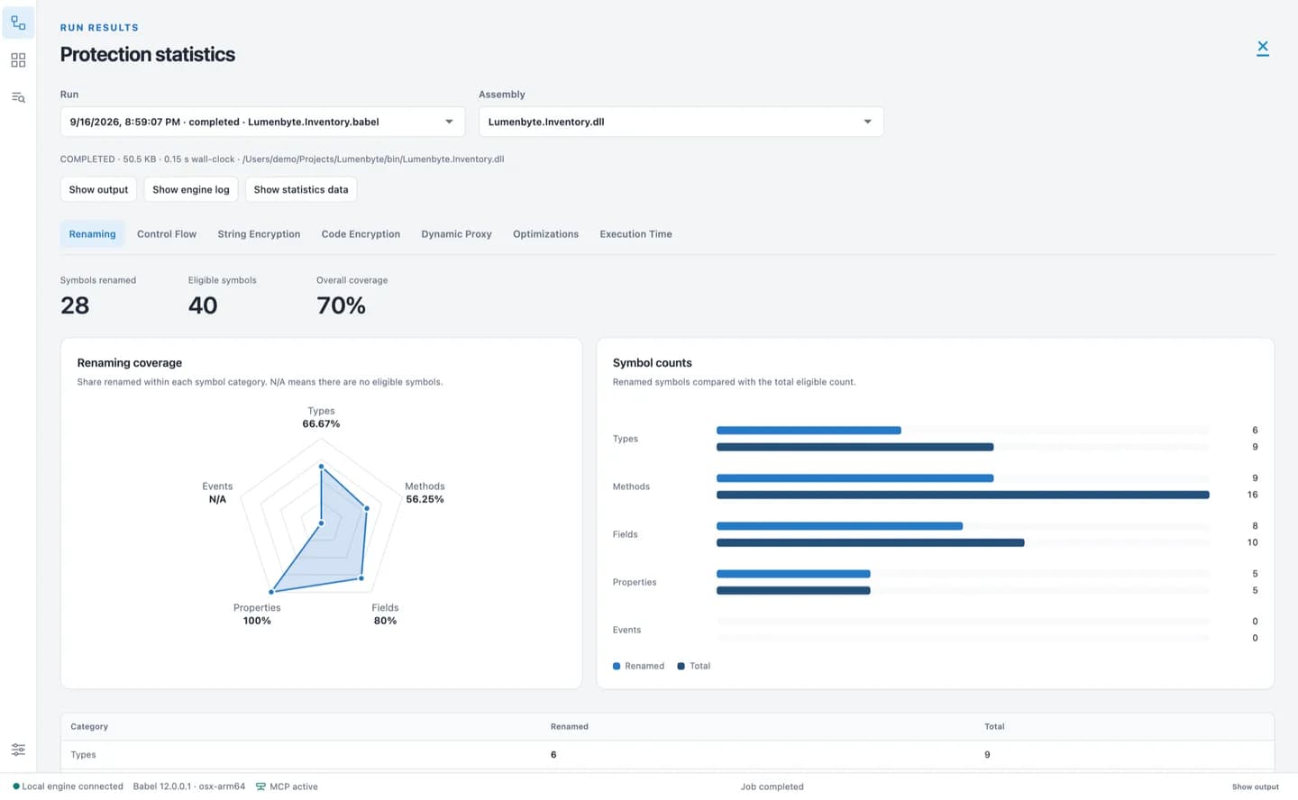The width and height of the screenshot is (1298, 800).
Task: Click the Types renamed bar in chart
Action: pyautogui.click(x=809, y=431)
